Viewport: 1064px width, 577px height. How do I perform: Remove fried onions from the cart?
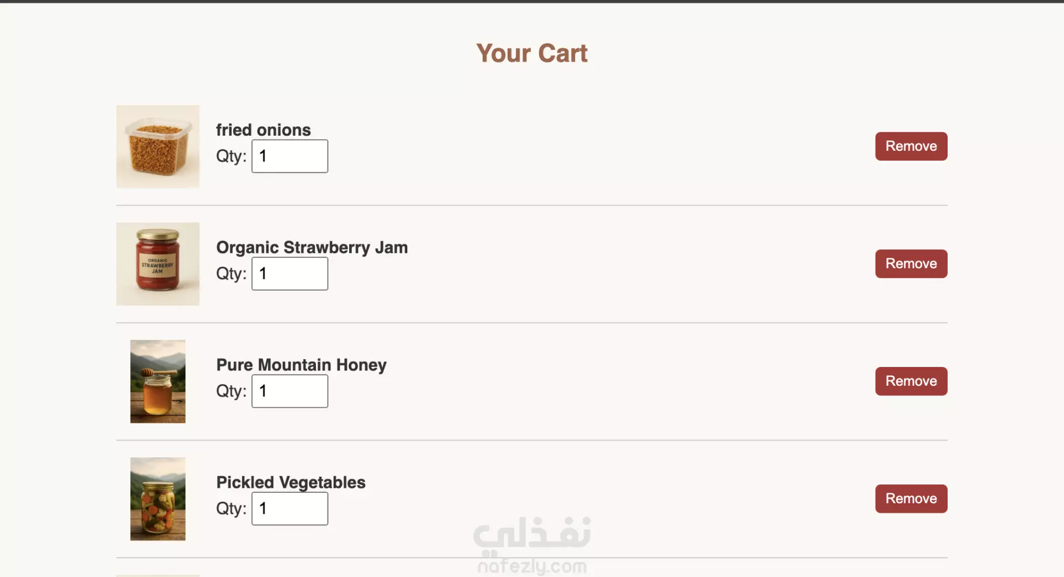click(911, 146)
